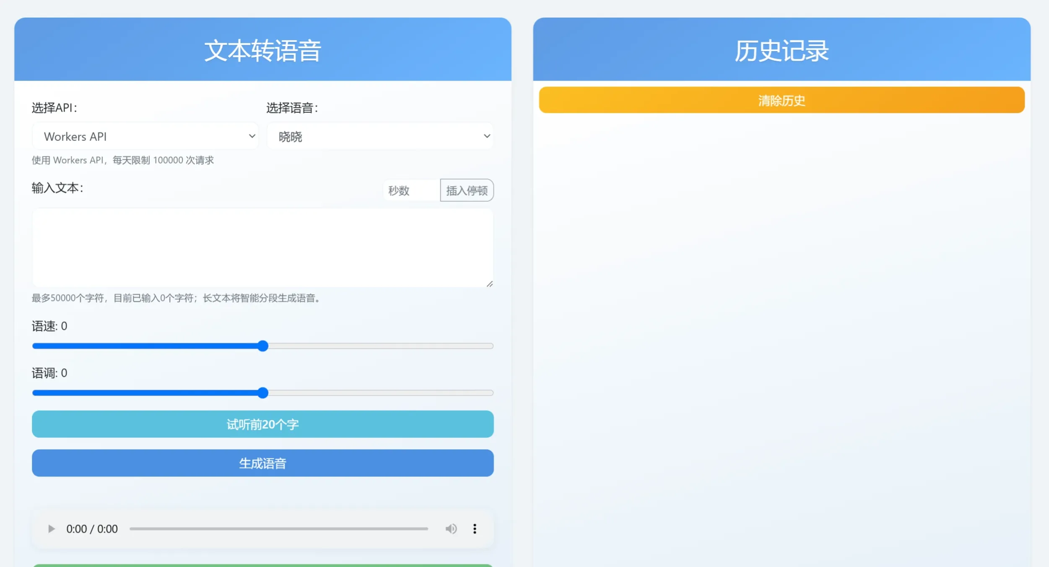Click the 试听前20个字 preview button

[262, 424]
